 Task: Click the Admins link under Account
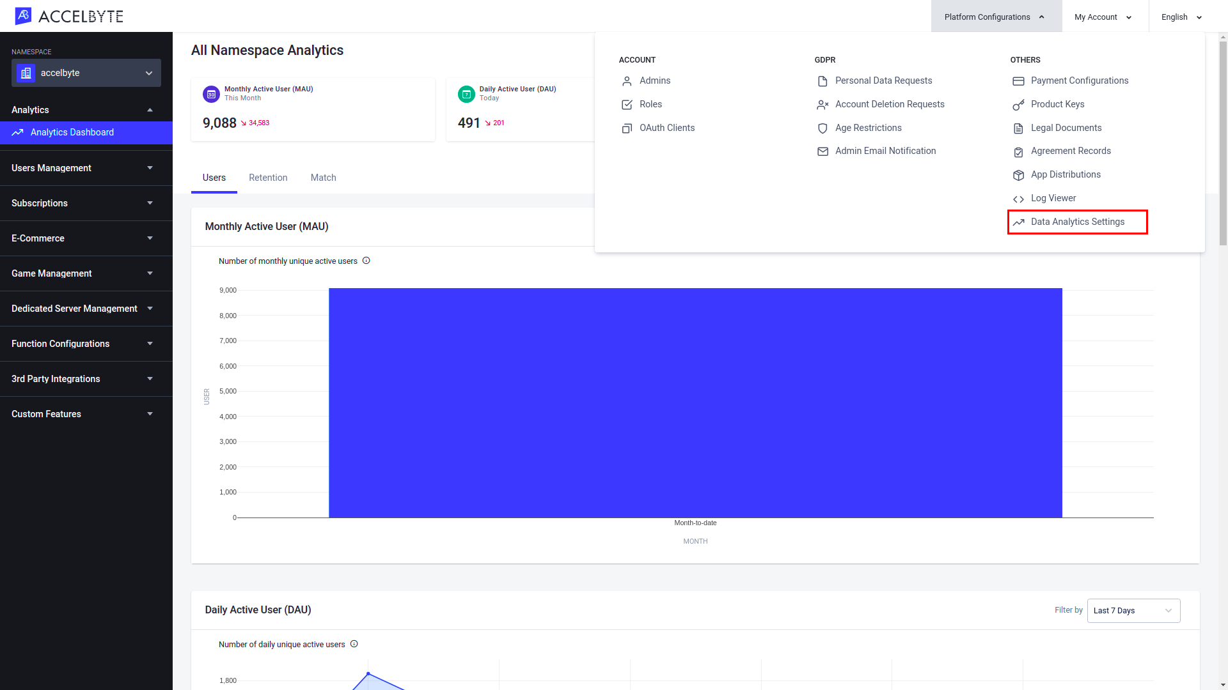654,80
